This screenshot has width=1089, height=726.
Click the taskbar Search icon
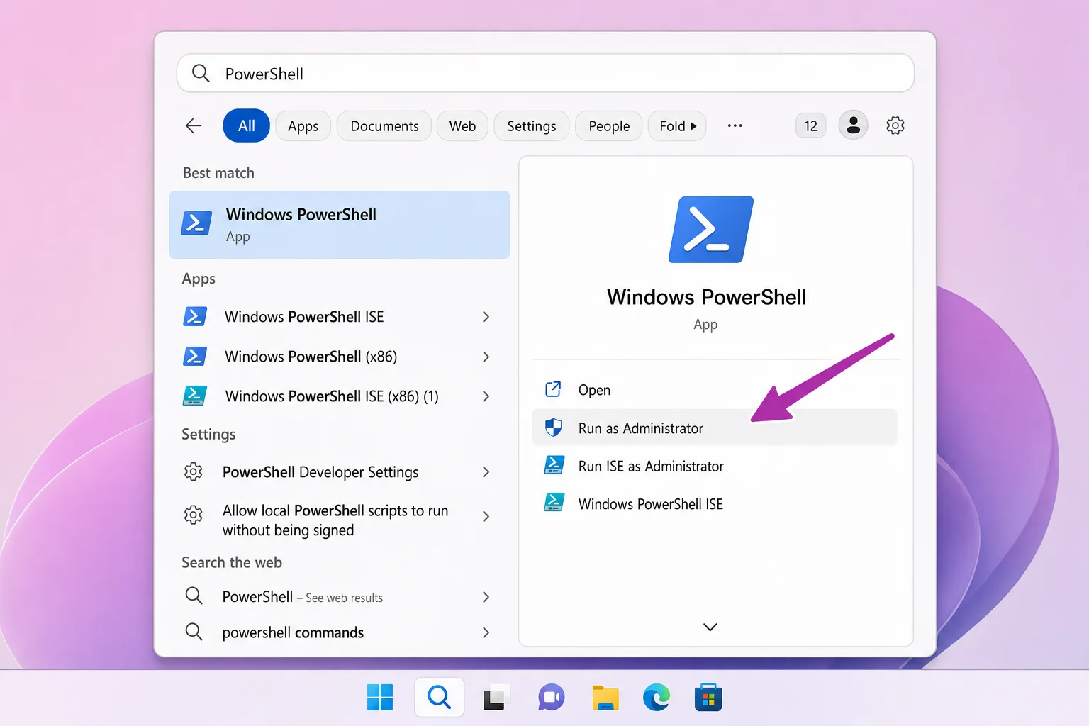click(x=440, y=698)
